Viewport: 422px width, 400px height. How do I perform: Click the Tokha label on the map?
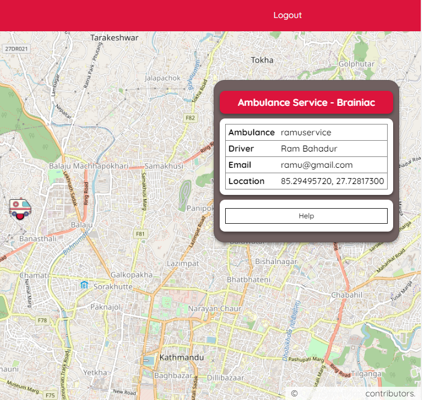click(x=262, y=60)
